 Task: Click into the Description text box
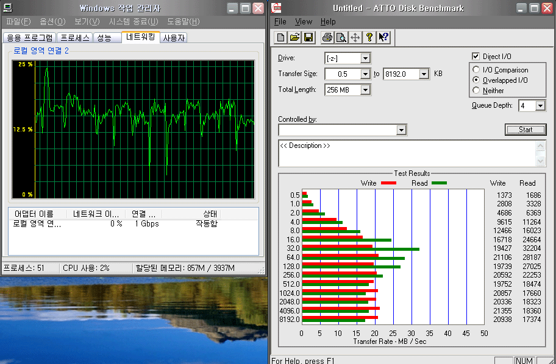tap(407, 153)
